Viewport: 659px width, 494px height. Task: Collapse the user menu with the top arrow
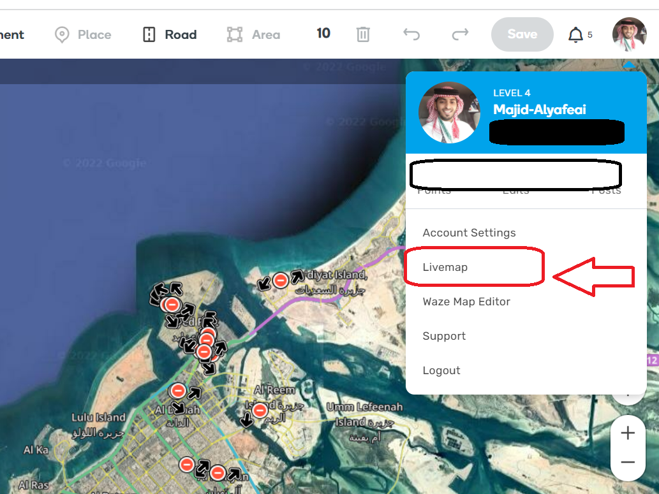click(x=629, y=64)
